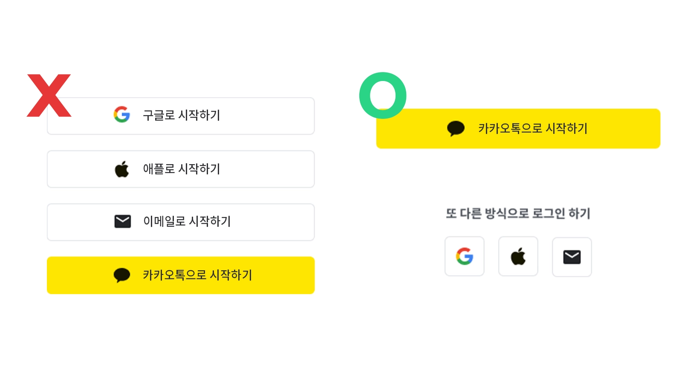
Task: Click the 또 다른 방식으로 로그인 하기 text
Action: 518,213
